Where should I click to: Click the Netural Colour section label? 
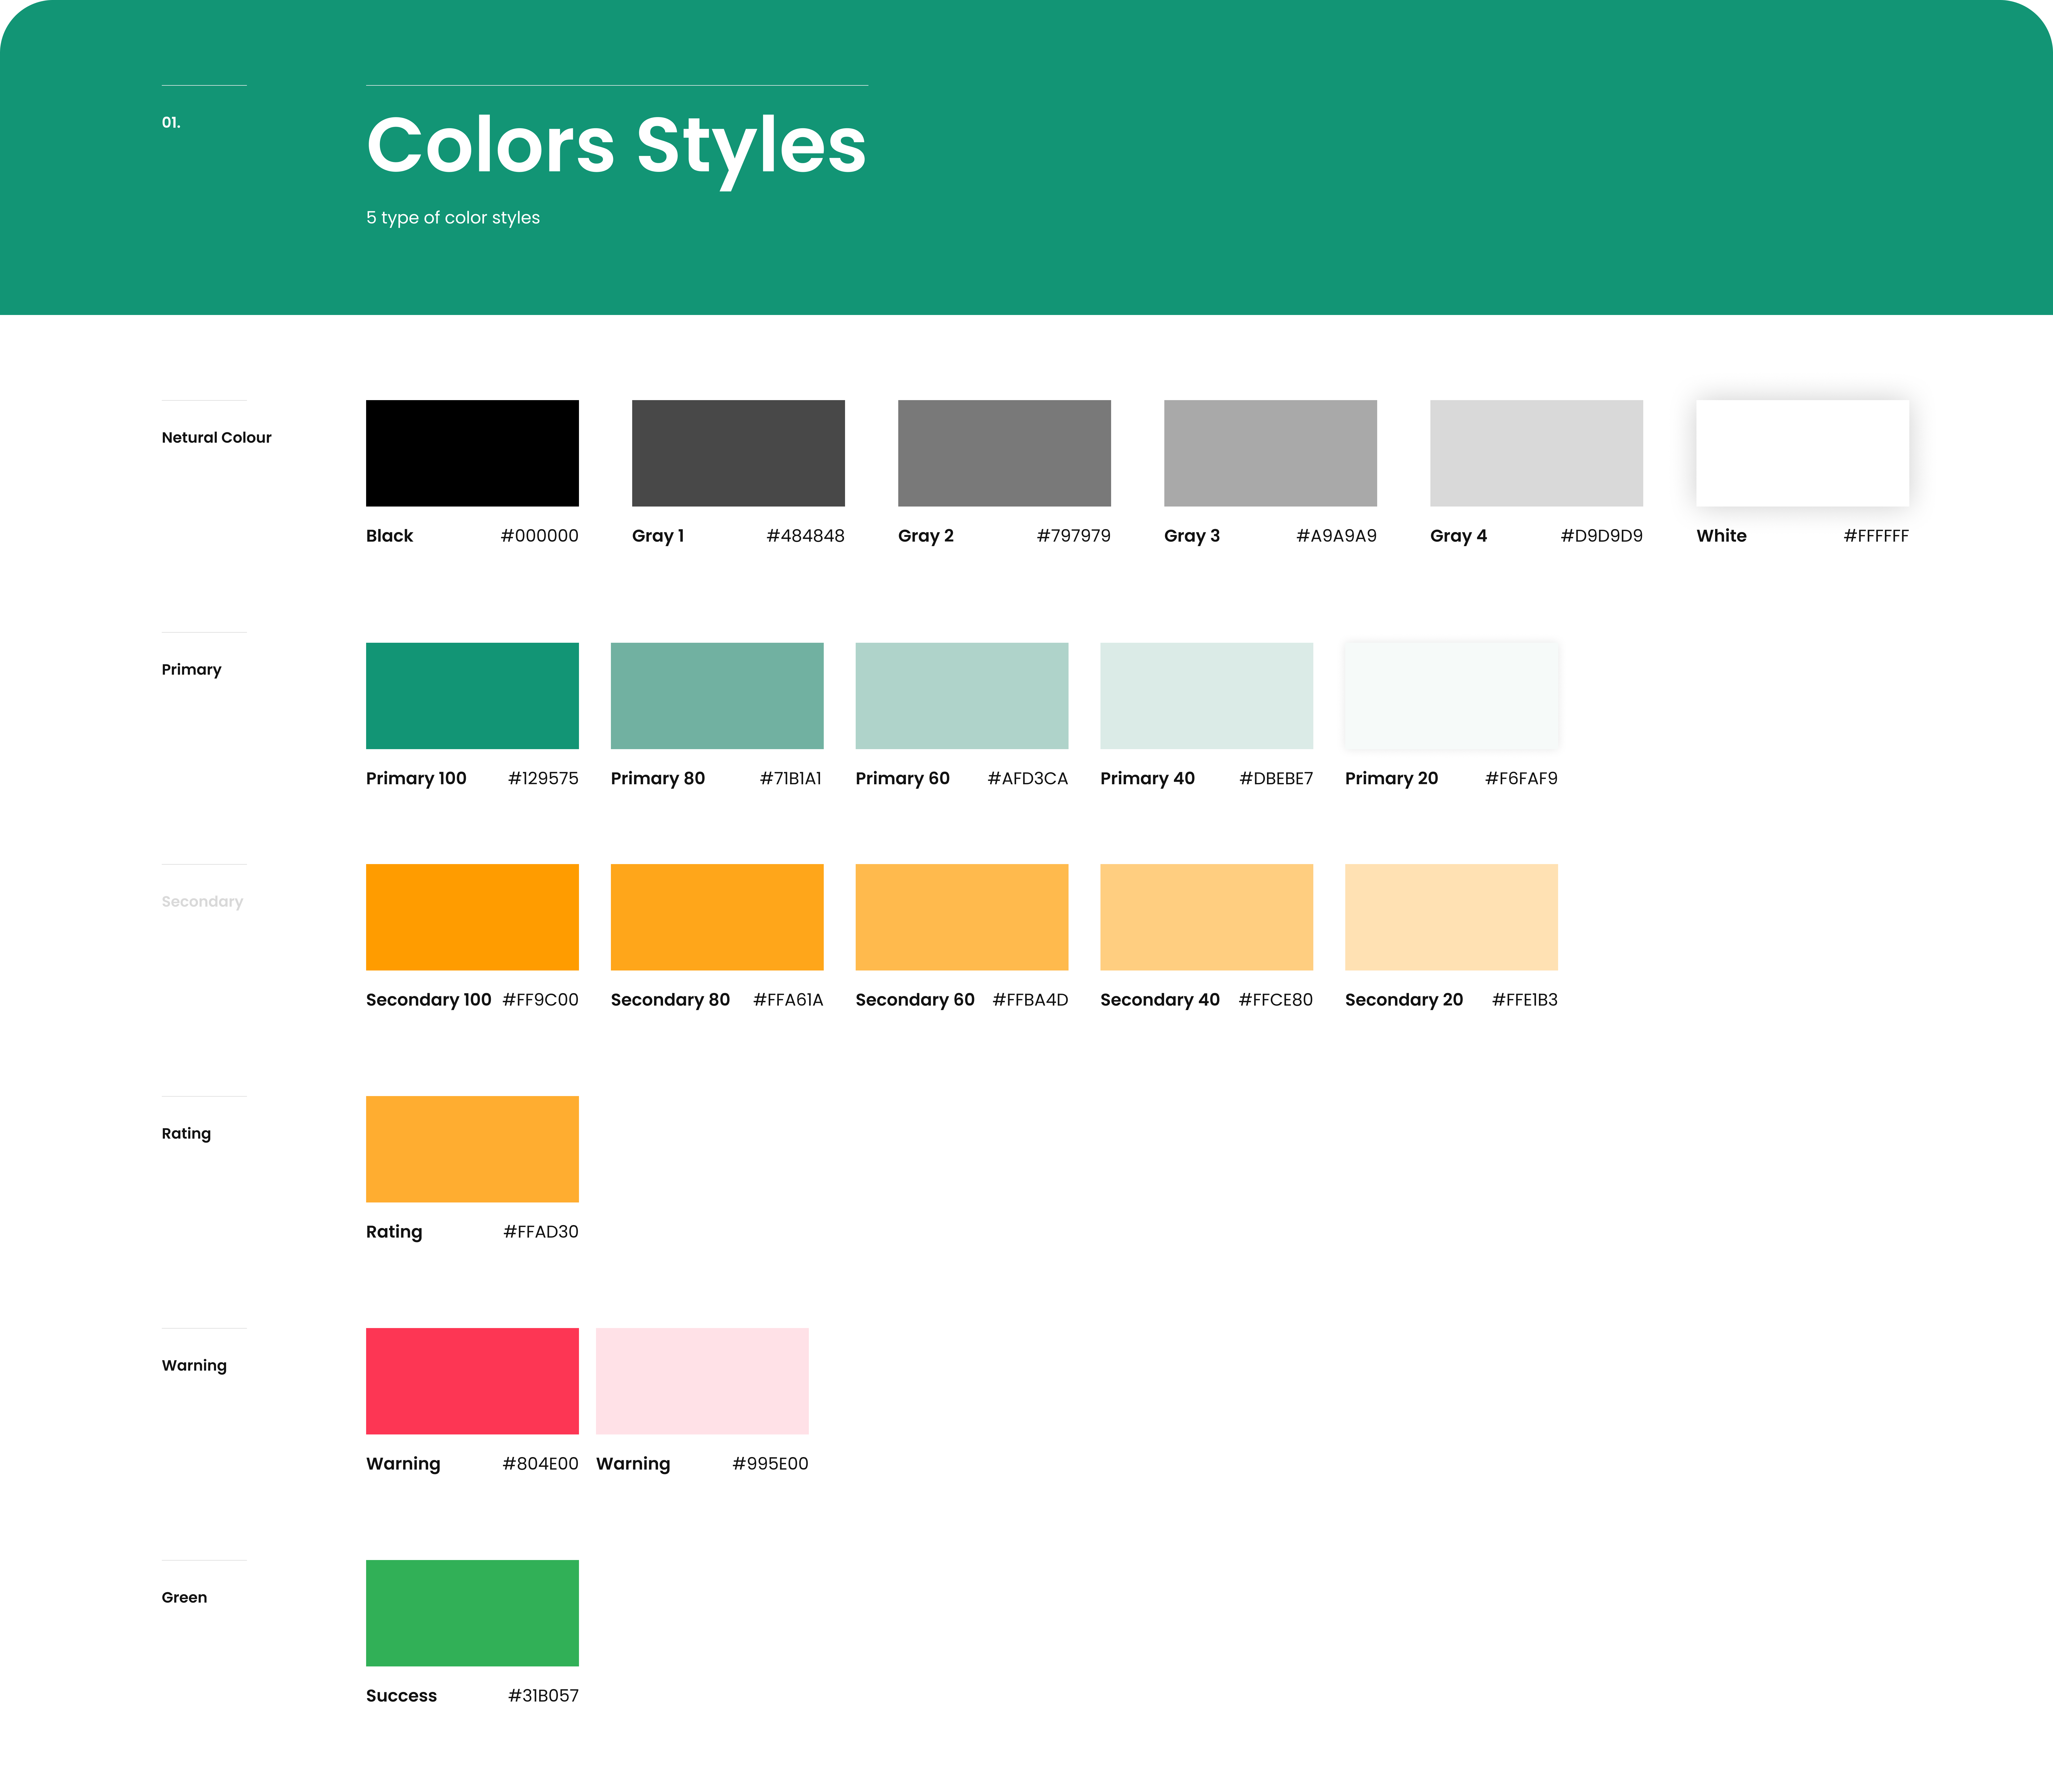pyautogui.click(x=217, y=438)
